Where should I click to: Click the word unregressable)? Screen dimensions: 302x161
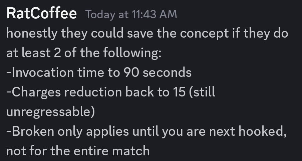coord(51,112)
